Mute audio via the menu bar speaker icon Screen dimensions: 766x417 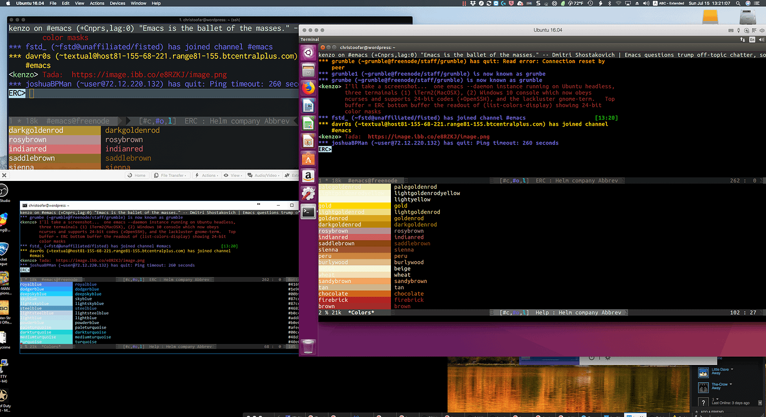[645, 3]
